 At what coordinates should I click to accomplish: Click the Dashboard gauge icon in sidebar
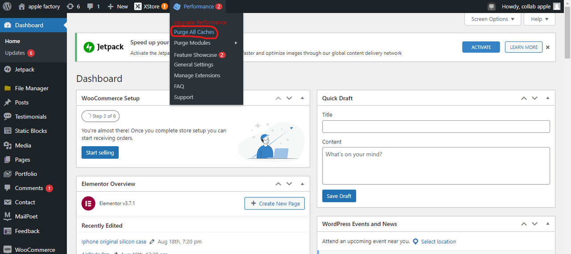pyautogui.click(x=8, y=25)
